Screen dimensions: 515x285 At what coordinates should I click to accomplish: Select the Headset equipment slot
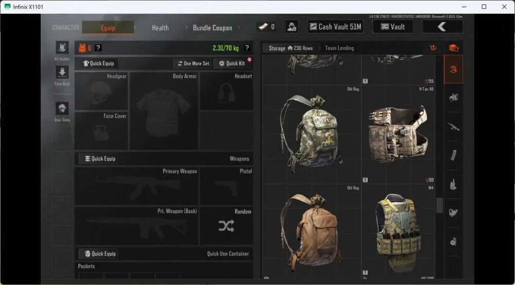(227, 91)
